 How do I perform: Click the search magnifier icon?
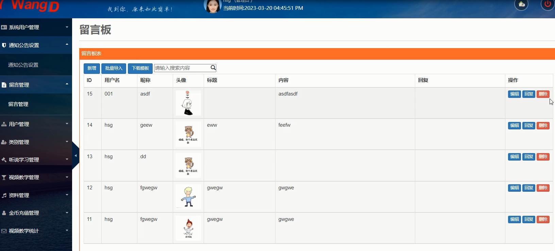click(213, 68)
